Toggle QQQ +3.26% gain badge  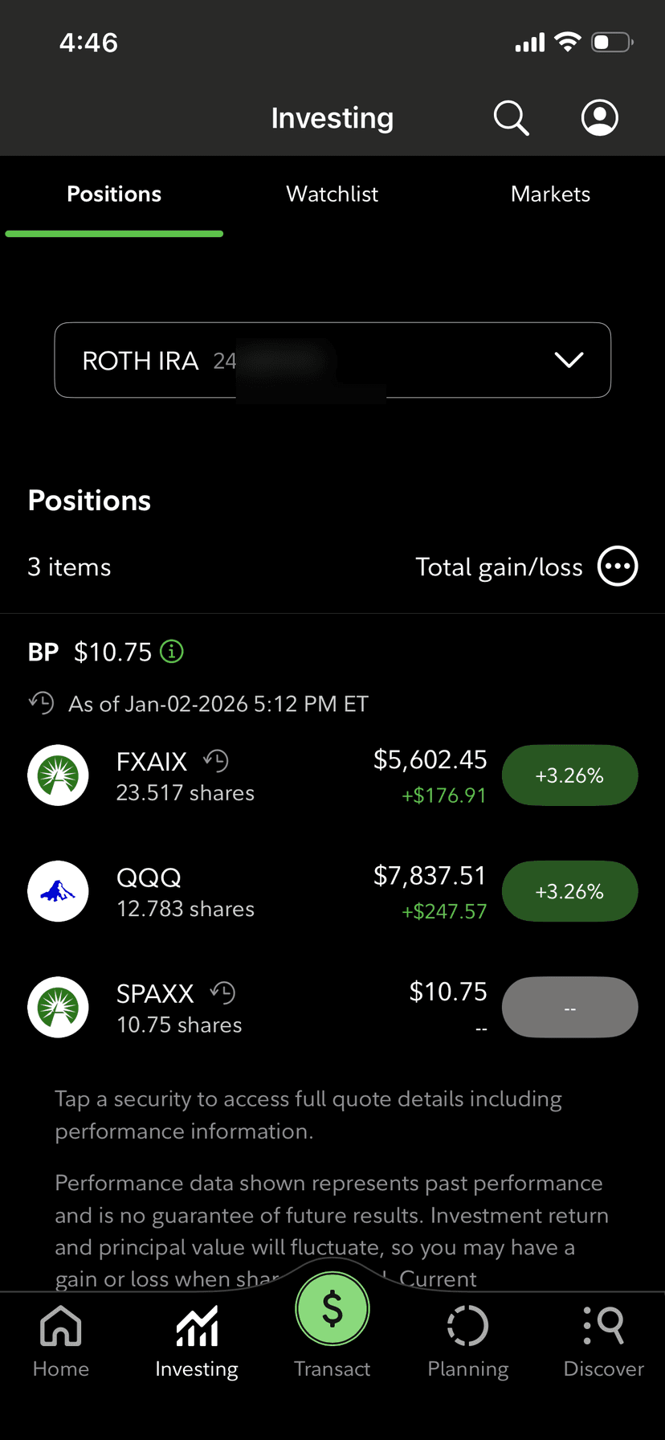coord(569,891)
